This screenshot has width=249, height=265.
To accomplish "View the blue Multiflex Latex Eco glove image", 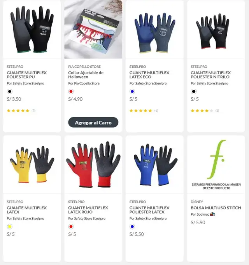I will pyautogui.click(x=154, y=30).
